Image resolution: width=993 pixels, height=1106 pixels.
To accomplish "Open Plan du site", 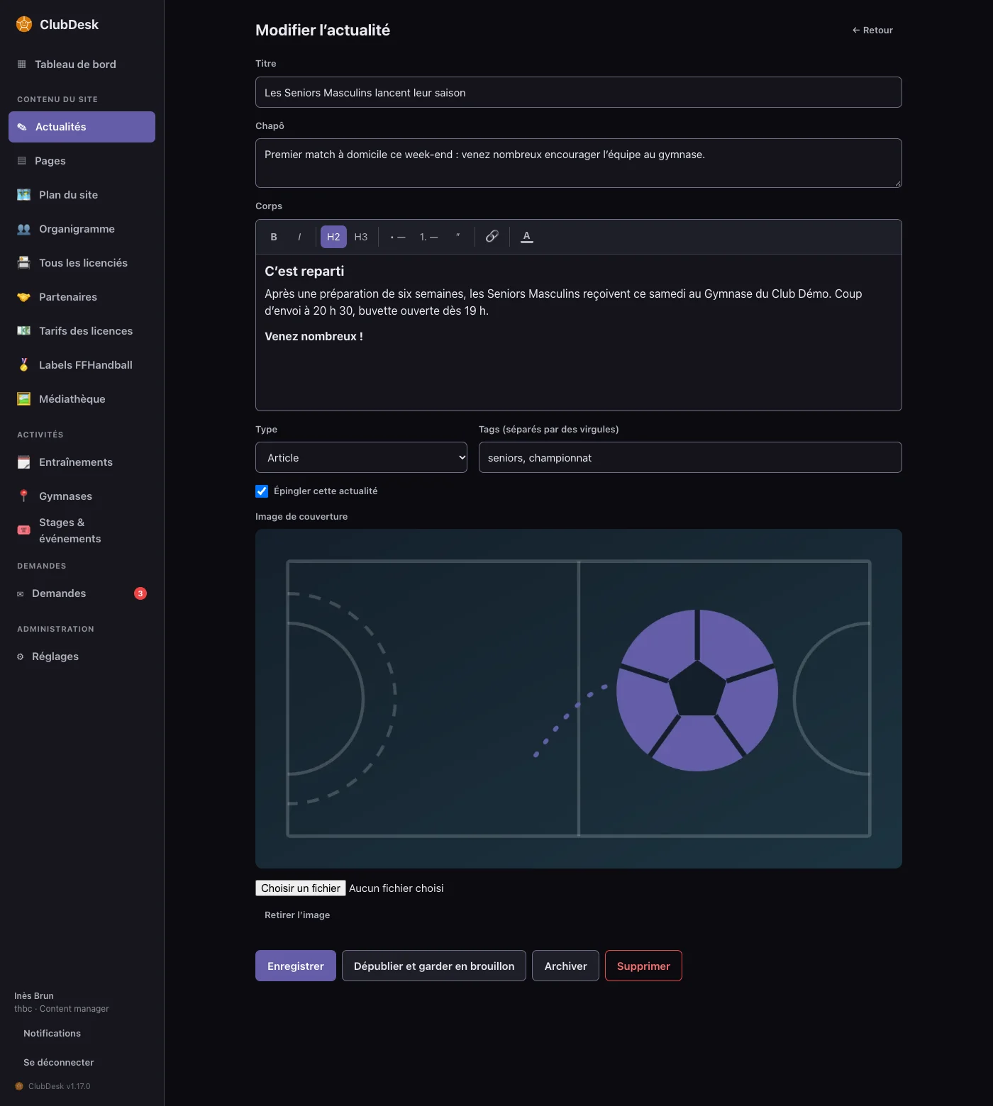I will (x=82, y=195).
